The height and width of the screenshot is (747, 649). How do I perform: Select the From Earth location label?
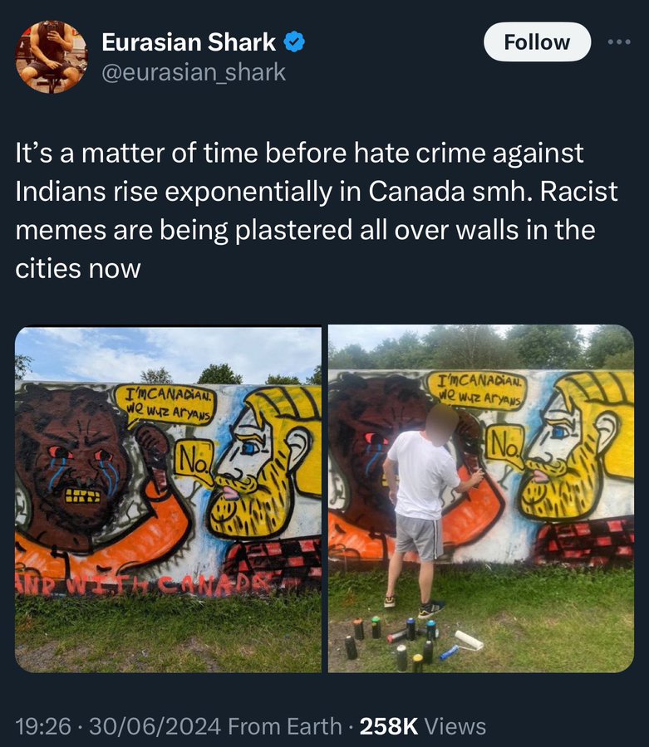tap(285, 726)
